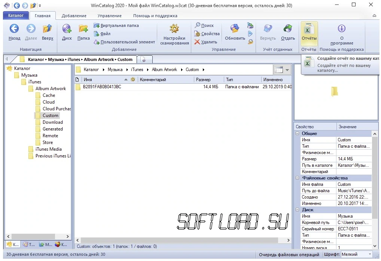
Task: Click the quick access forward arrow in title bar
Action: coord(25,5)
